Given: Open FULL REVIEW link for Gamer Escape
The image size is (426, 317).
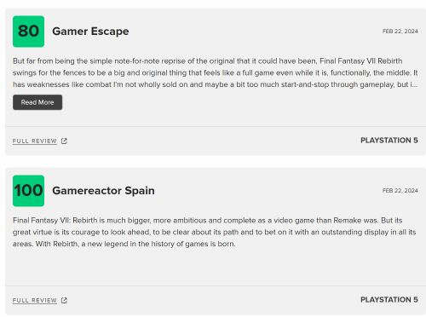Looking at the screenshot, I should coord(35,141).
